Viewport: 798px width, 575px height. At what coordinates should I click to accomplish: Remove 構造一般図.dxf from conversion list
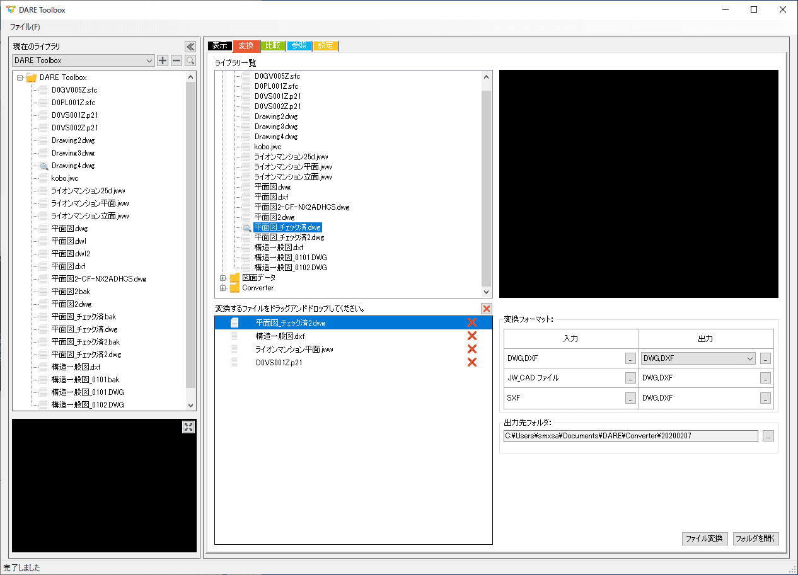click(x=471, y=336)
